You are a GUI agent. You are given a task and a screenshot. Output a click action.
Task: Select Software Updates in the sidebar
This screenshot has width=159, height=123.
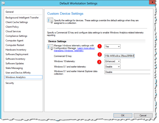pos(15,63)
